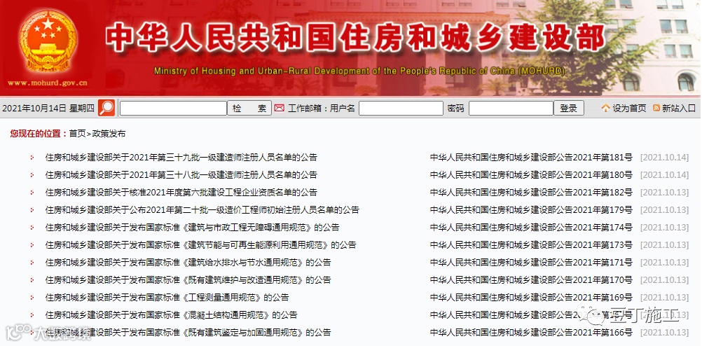Click document number 公告2021年第173号

pos(531,245)
